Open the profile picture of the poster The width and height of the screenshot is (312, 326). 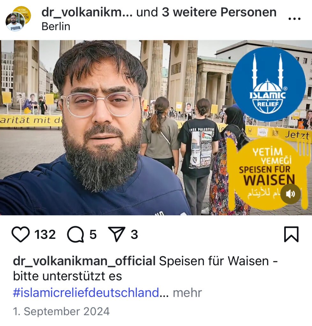point(15,22)
